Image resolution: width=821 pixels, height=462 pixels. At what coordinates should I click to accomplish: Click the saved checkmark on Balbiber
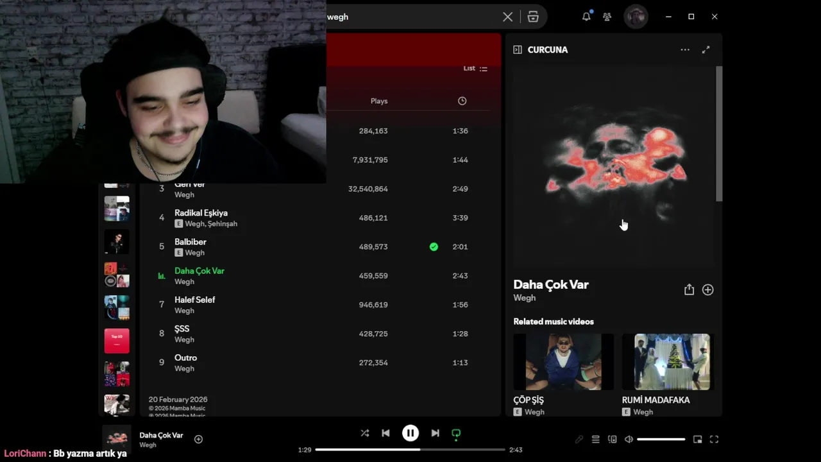click(x=434, y=246)
